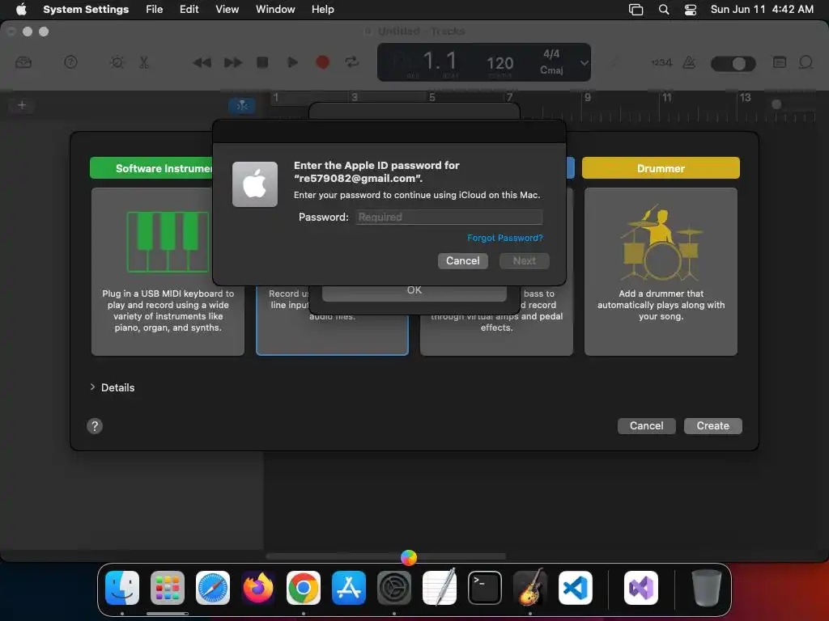Click the Apple ID Password field
The height and width of the screenshot is (621, 829).
click(449, 217)
